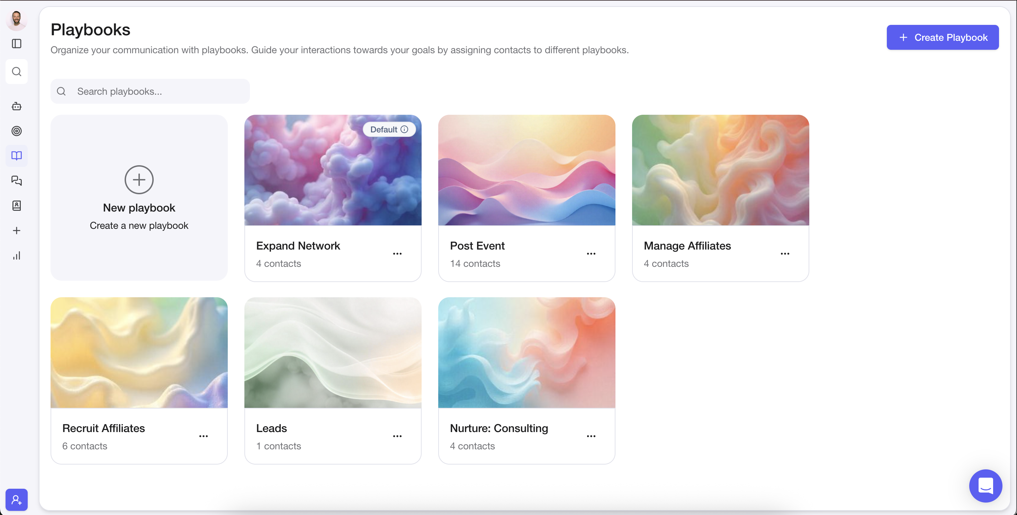Click the add user icon
1017x515 pixels.
point(17,500)
